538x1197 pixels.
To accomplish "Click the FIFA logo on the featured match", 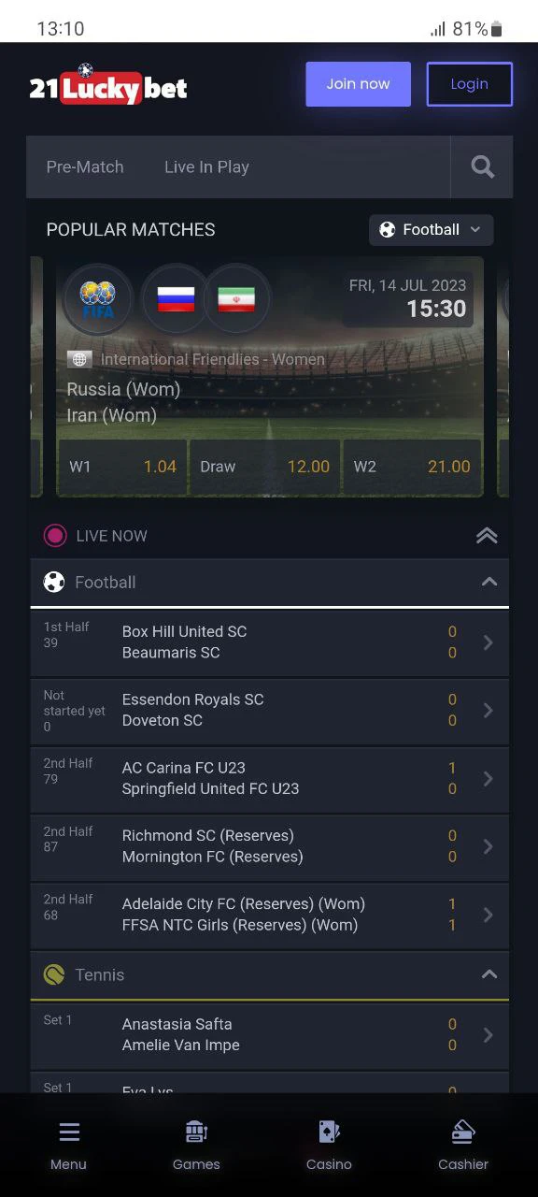I will (x=97, y=299).
